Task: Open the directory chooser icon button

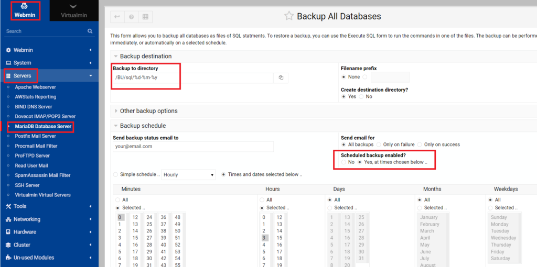Action: [281, 77]
